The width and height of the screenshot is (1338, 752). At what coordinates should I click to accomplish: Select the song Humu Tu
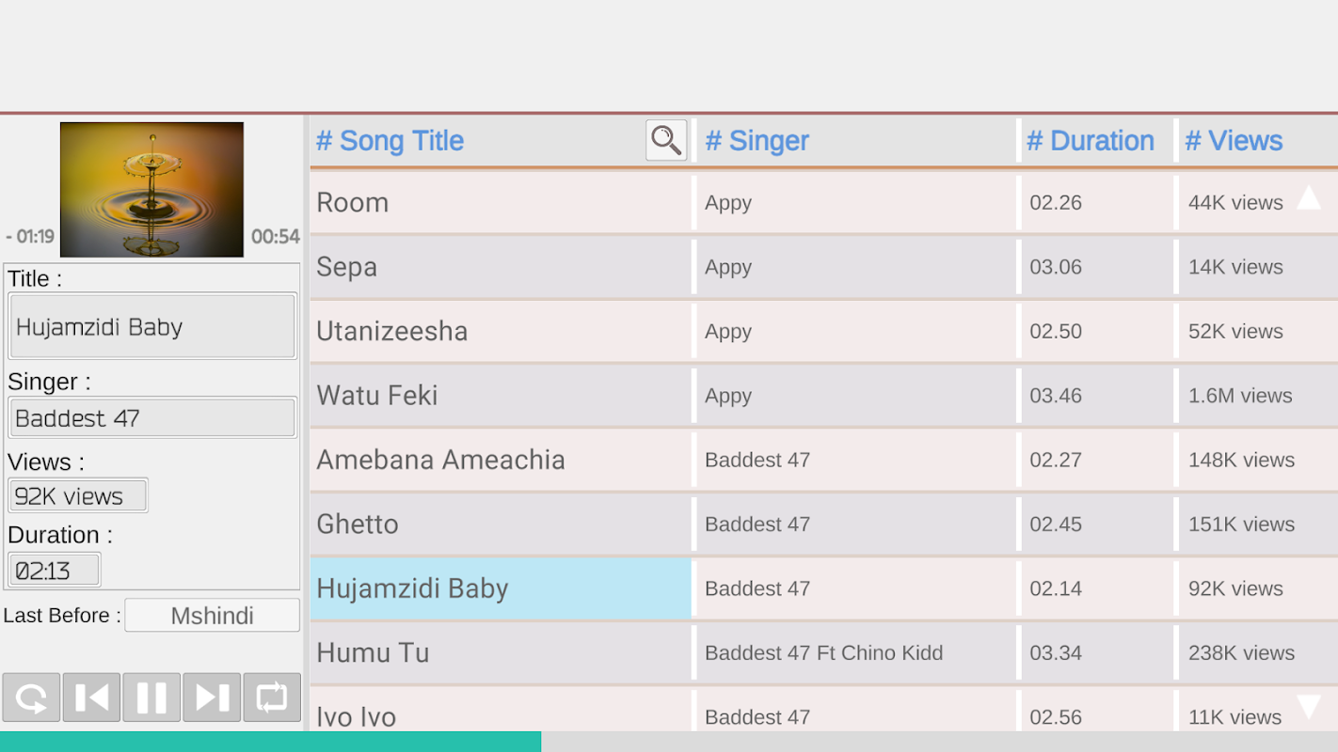[x=373, y=652]
